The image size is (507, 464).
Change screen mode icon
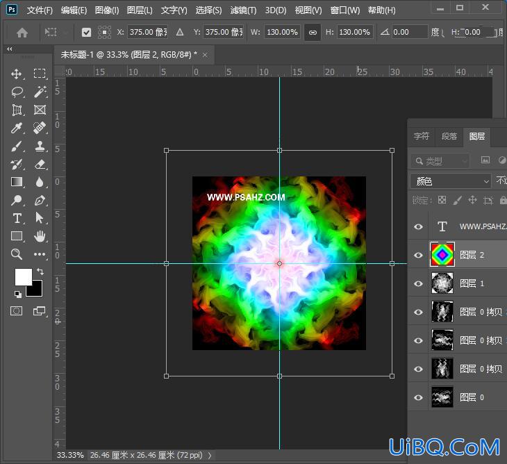(40, 311)
